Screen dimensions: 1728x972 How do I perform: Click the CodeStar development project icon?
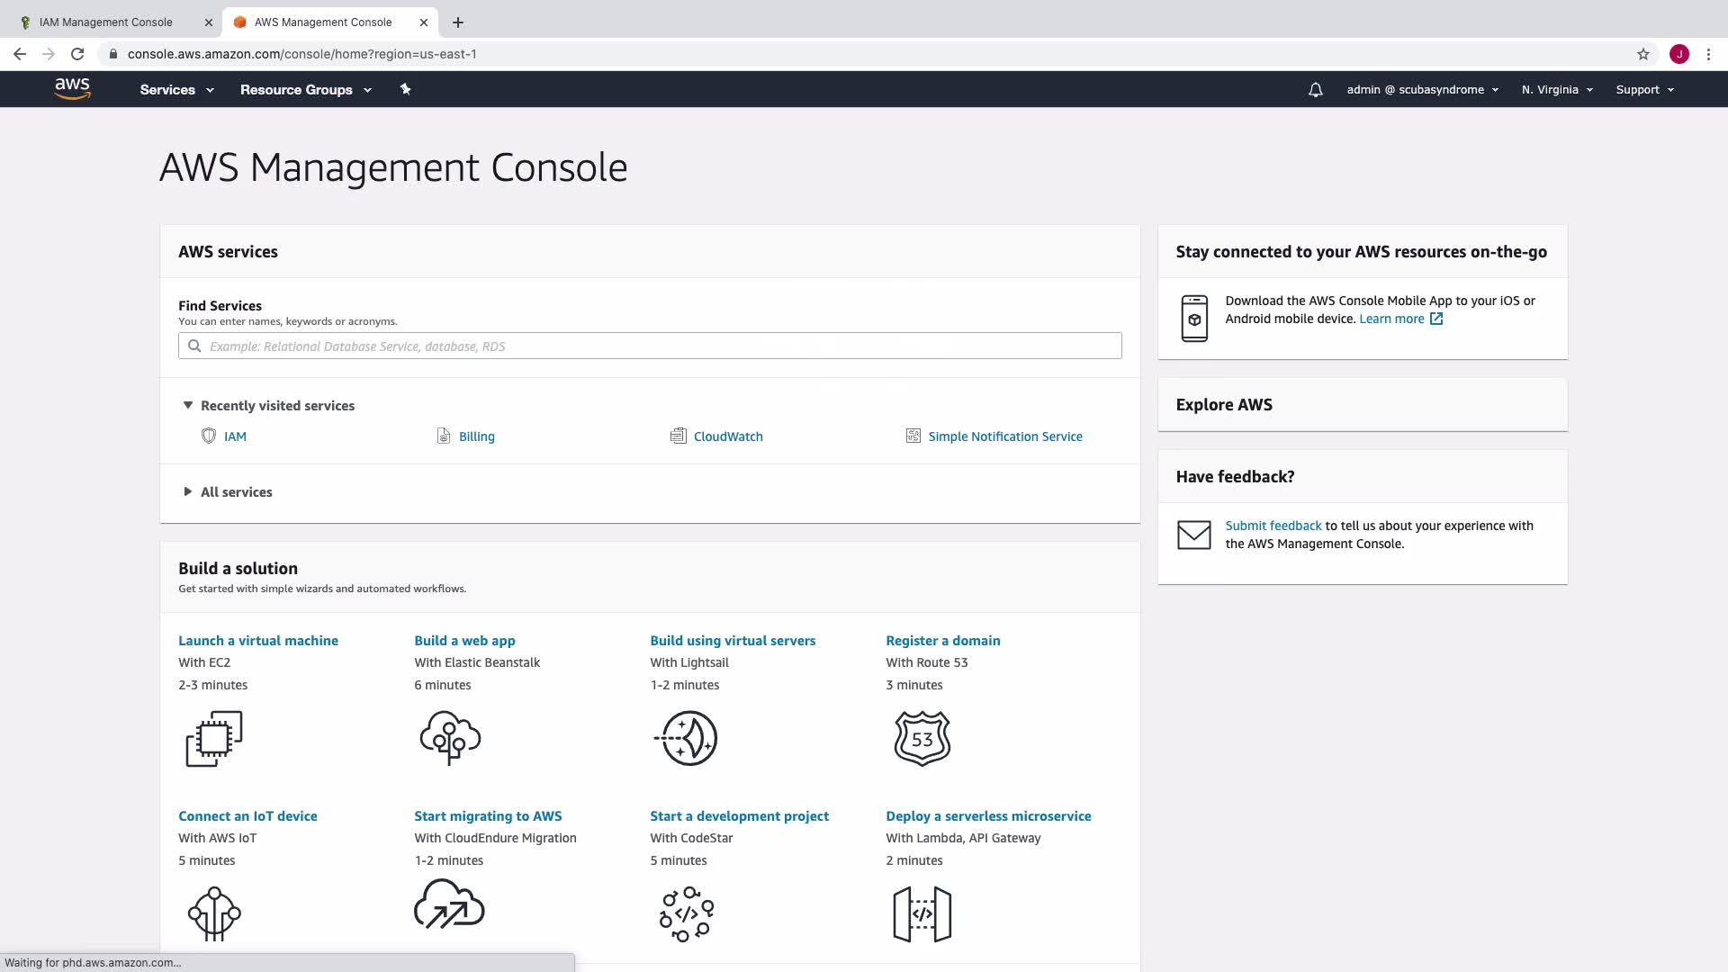[x=687, y=914]
